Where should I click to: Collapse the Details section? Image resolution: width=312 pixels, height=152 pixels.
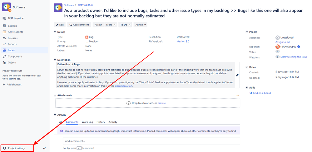click(x=55, y=32)
